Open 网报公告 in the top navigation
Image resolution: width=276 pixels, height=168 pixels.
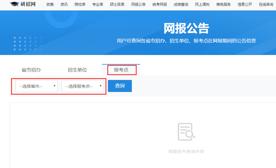coord(138,5)
